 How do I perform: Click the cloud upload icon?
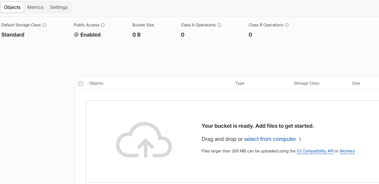tap(144, 140)
